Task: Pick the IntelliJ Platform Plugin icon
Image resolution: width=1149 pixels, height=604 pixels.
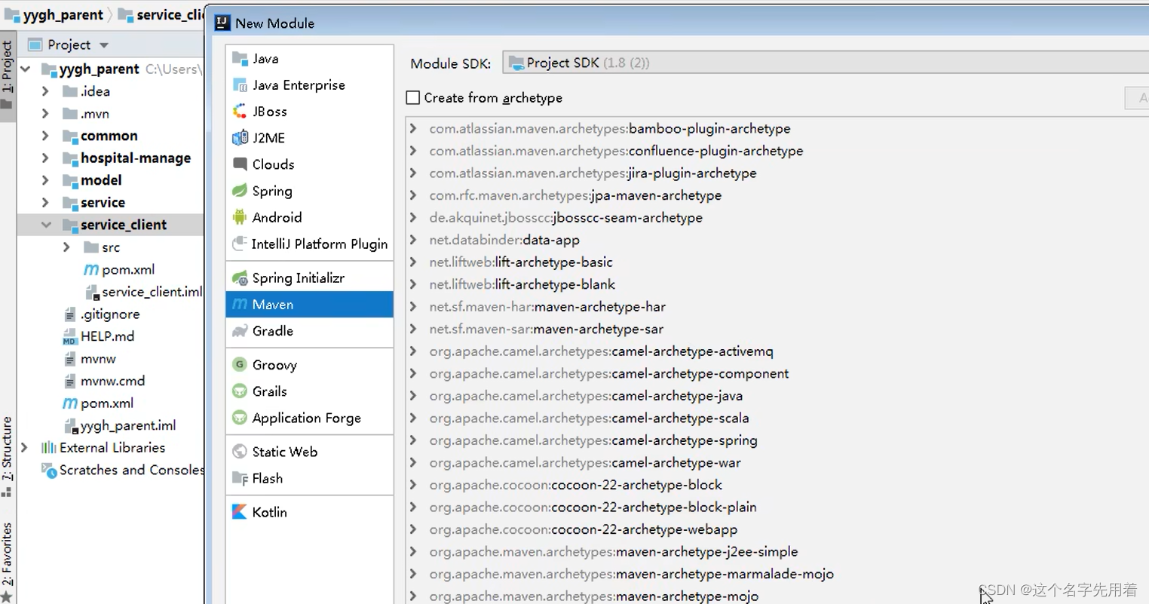Action: click(x=240, y=244)
